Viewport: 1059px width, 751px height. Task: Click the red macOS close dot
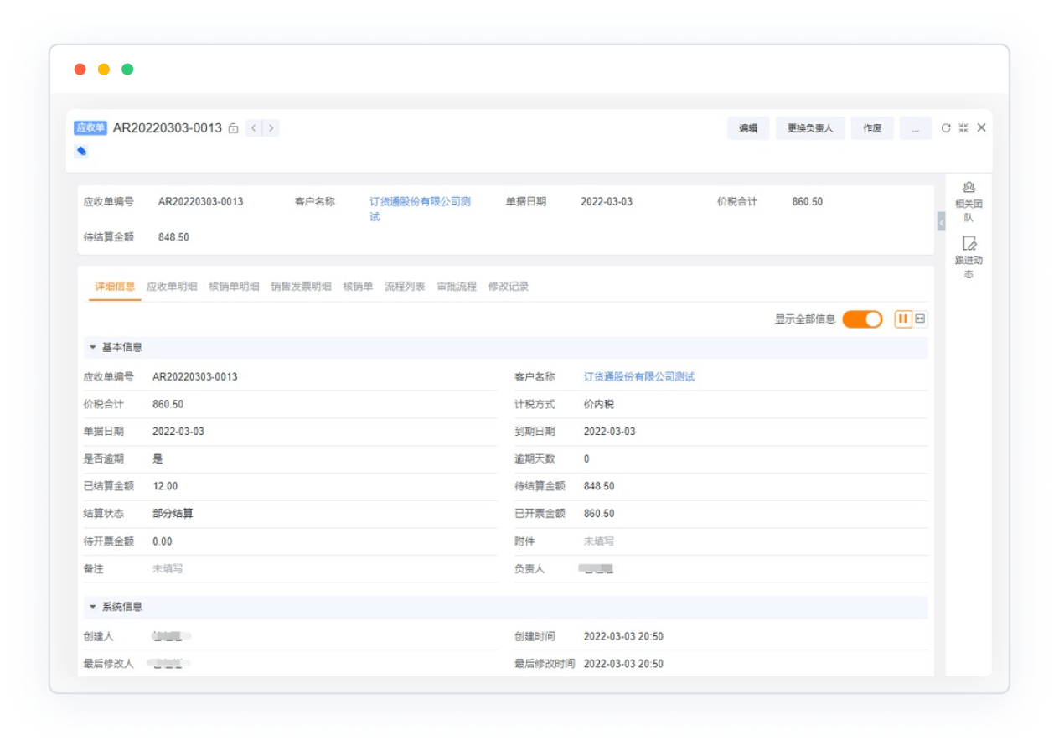(x=80, y=70)
